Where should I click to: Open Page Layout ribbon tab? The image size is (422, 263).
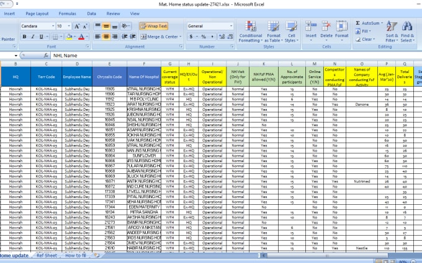(x=37, y=14)
